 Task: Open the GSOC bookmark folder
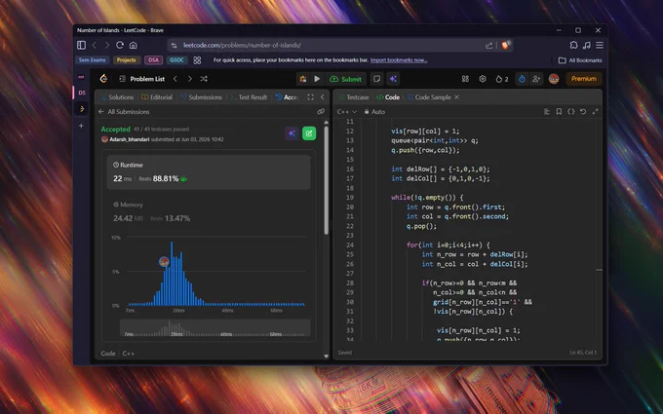[x=176, y=60]
